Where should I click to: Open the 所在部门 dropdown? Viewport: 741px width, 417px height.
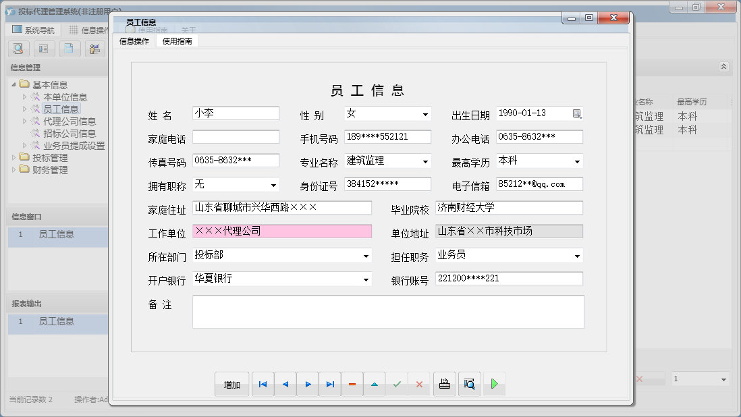(366, 256)
